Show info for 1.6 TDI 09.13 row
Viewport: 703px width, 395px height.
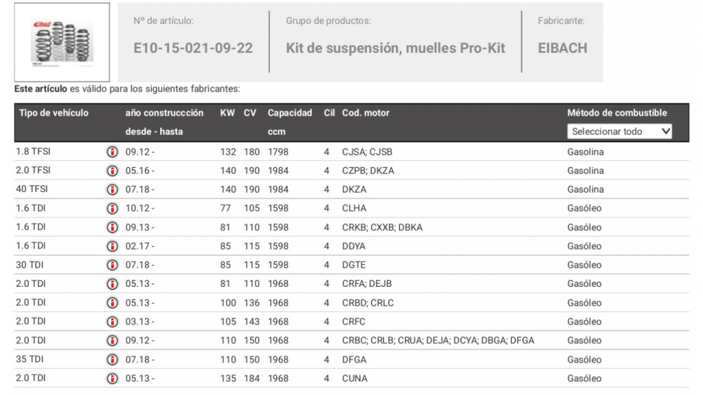tap(112, 227)
